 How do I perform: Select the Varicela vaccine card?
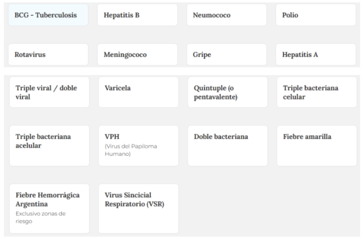pyautogui.click(x=138, y=92)
